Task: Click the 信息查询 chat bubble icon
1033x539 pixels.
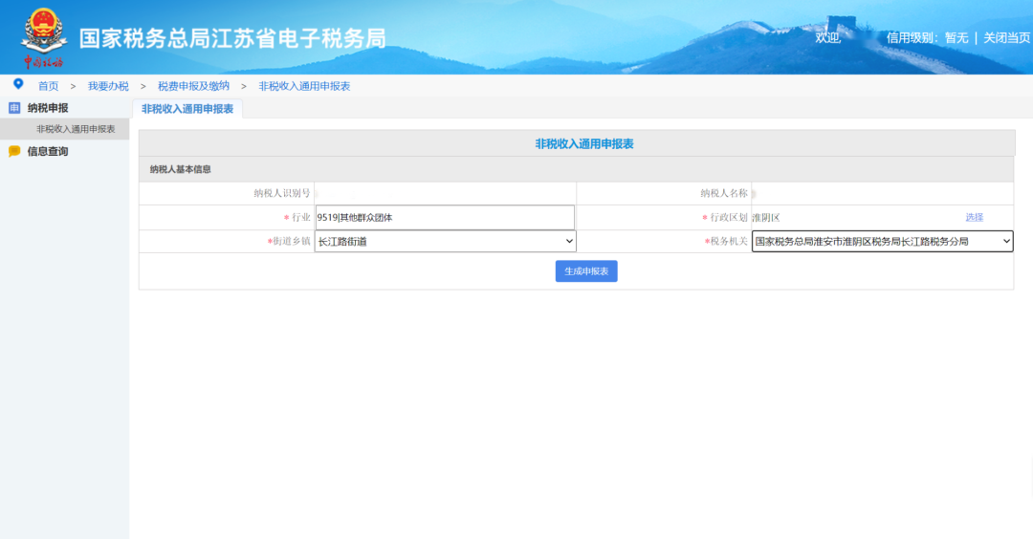Action: [13, 151]
